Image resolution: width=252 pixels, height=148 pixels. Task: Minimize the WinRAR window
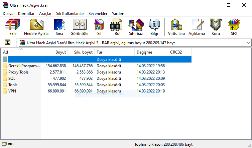[x=214, y=5]
